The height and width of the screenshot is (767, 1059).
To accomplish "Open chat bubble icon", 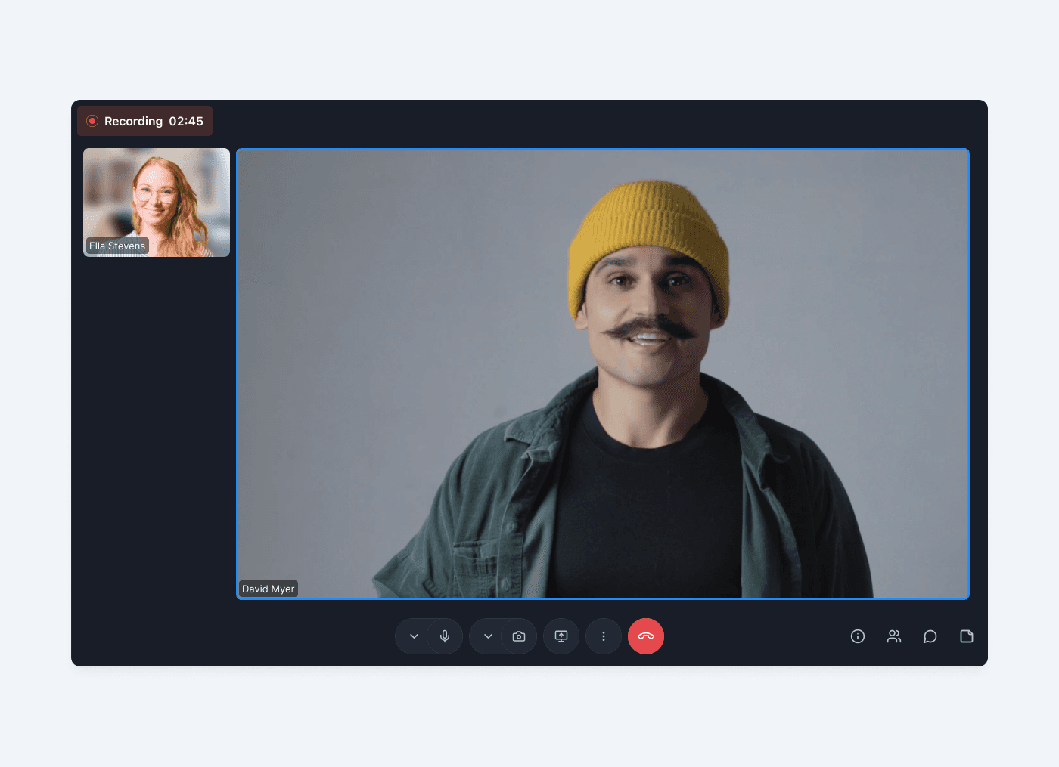I will click(930, 636).
